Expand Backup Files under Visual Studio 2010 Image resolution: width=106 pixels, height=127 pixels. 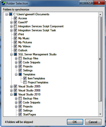click(x=16, y=98)
